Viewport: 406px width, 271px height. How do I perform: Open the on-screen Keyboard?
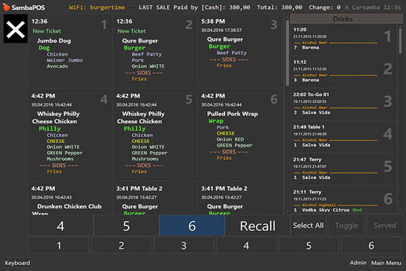(x=18, y=263)
